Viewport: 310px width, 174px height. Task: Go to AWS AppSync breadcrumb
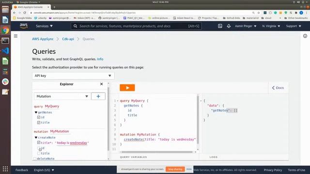[43, 39]
